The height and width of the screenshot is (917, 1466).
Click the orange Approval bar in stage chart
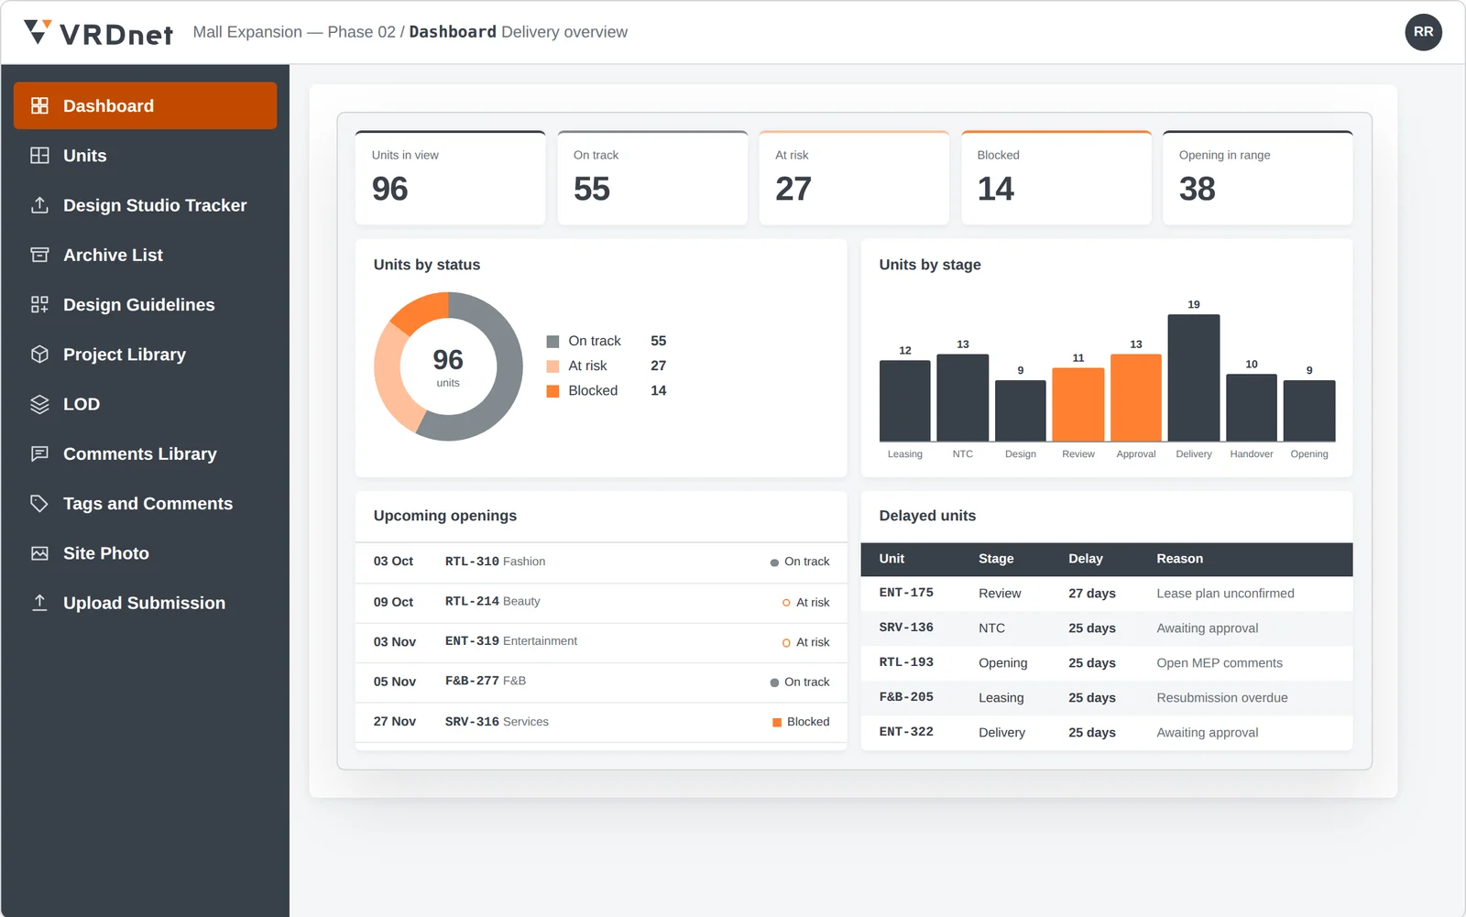click(x=1136, y=398)
